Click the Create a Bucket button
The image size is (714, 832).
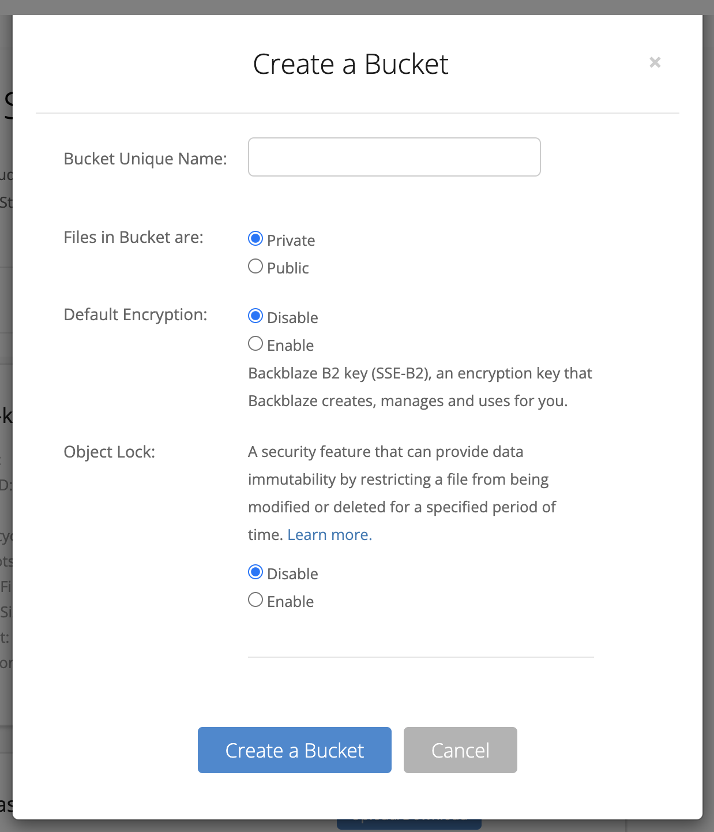[x=294, y=750]
